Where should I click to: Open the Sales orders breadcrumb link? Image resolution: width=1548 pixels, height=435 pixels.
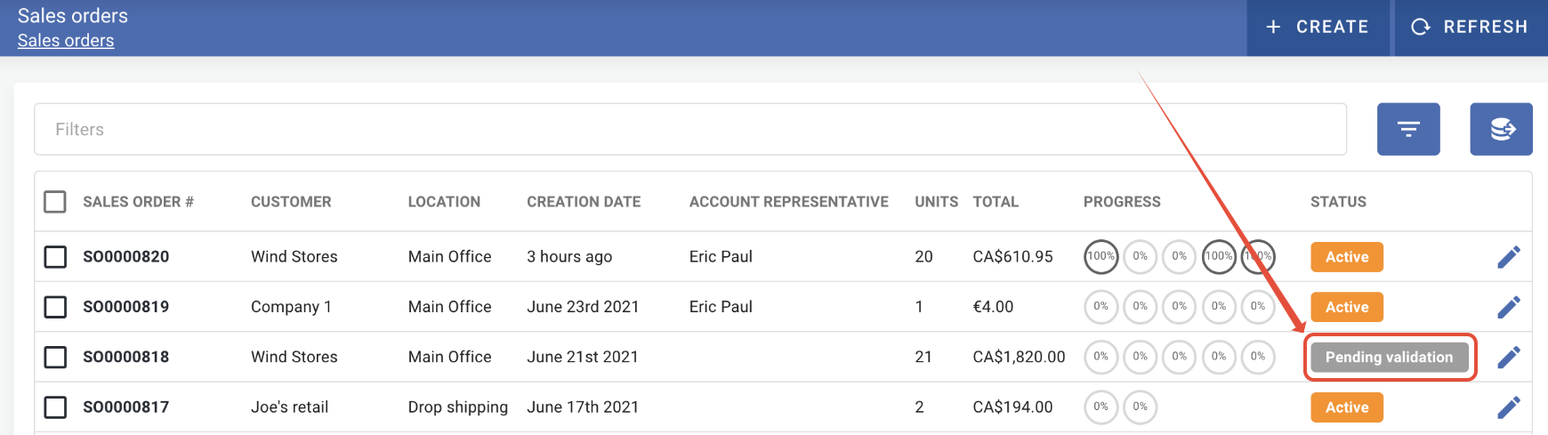(66, 41)
